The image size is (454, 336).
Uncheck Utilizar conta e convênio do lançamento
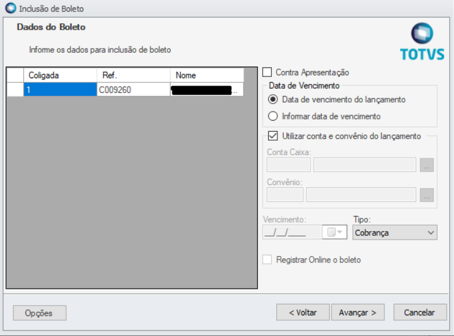[x=273, y=136]
